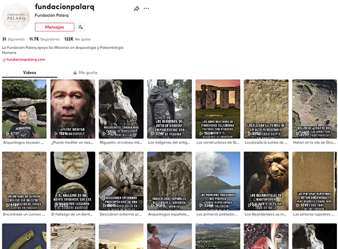Click caption 'Hallan en la isla de Ons...'
The image size is (338, 249).
point(314,142)
